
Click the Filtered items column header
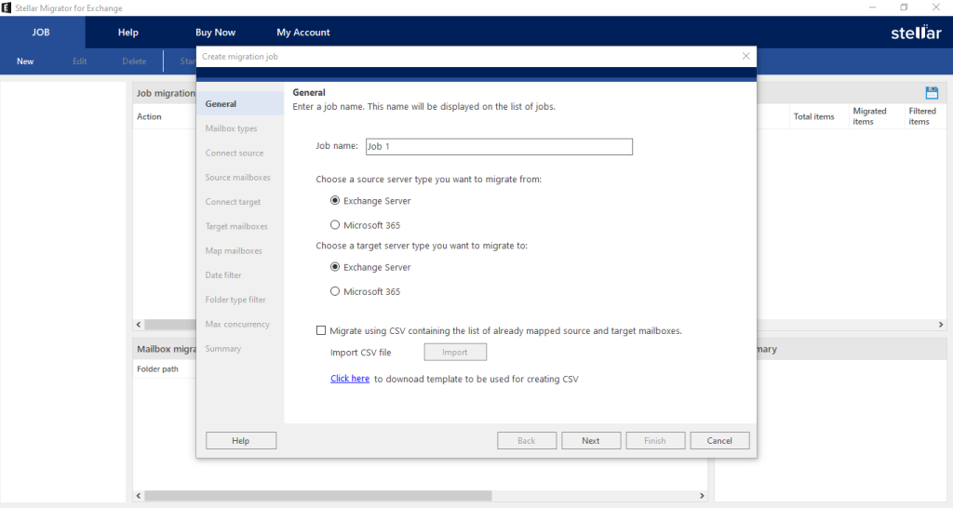pyautogui.click(x=922, y=116)
